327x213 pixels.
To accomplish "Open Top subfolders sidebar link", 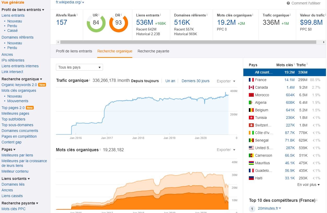I will (13, 119).
